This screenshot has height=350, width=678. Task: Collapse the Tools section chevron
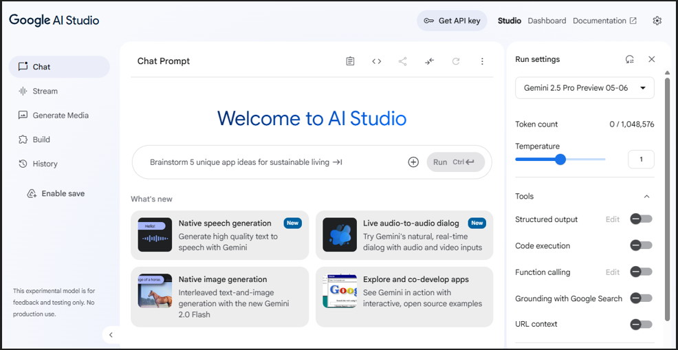(x=646, y=197)
